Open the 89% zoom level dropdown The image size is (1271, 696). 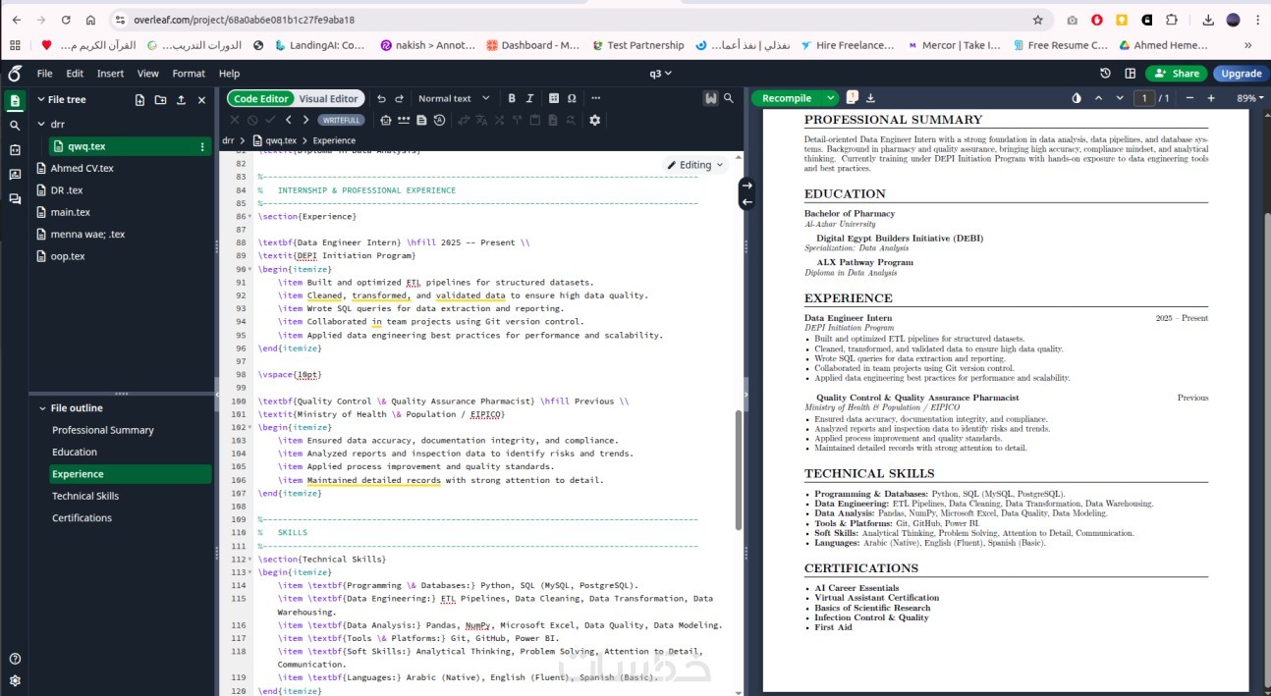click(1250, 98)
